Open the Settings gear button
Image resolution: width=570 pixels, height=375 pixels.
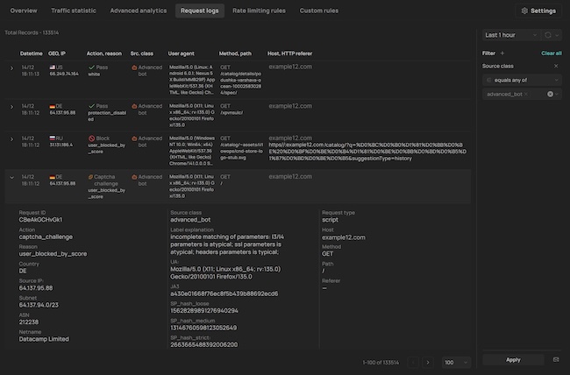tap(538, 11)
